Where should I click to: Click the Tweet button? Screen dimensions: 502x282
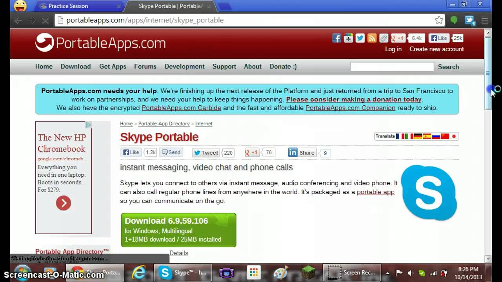click(206, 153)
